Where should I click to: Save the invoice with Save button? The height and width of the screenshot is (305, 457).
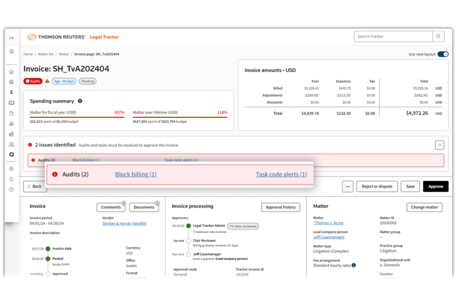(410, 186)
